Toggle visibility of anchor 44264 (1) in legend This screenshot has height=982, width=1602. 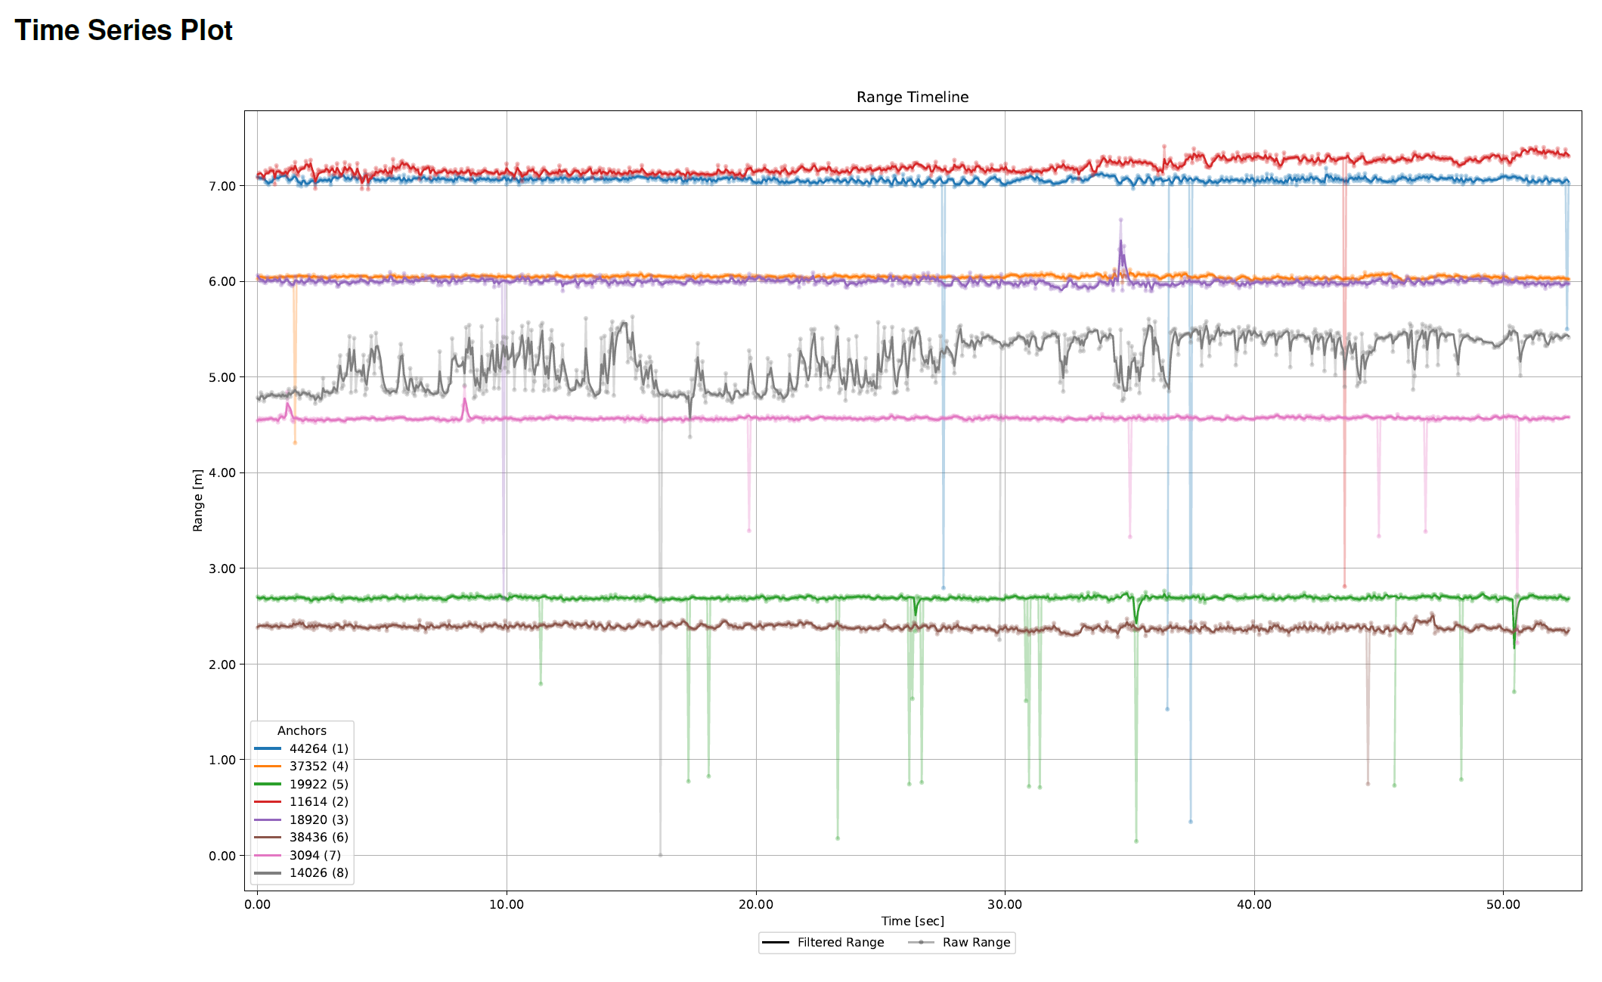click(318, 749)
